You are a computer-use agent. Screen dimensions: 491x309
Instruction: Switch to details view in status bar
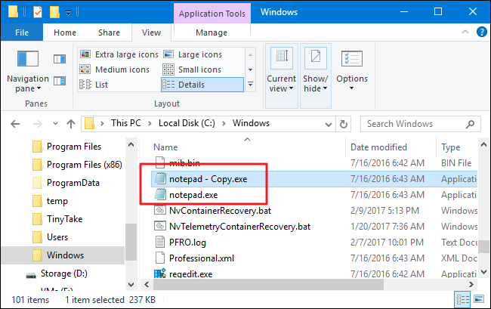click(x=463, y=300)
